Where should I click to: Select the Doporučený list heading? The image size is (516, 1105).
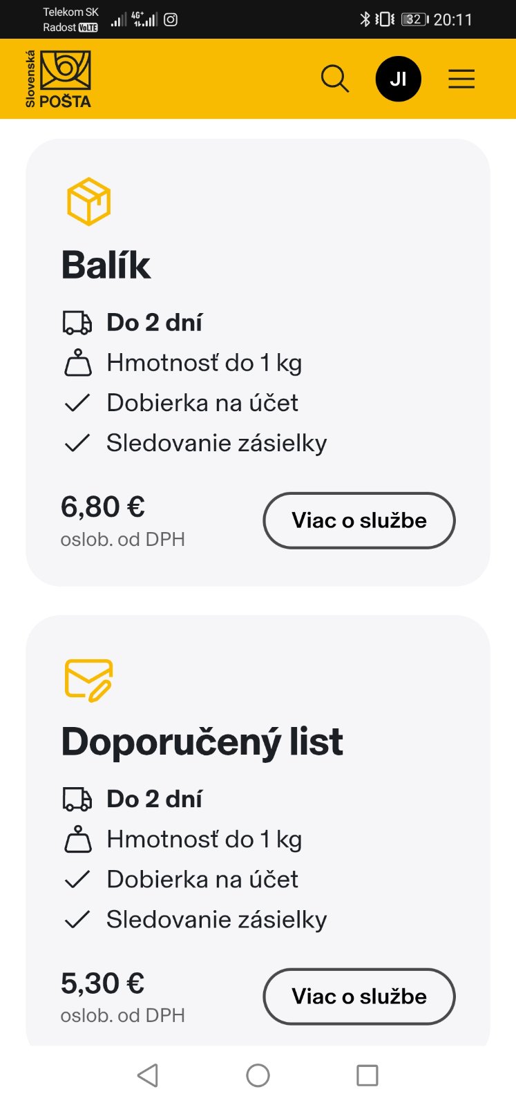pos(202,742)
